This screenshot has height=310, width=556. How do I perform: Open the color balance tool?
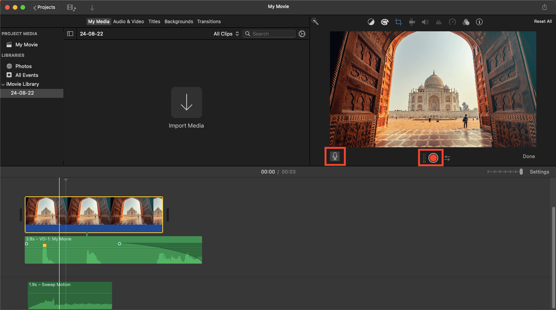(371, 22)
